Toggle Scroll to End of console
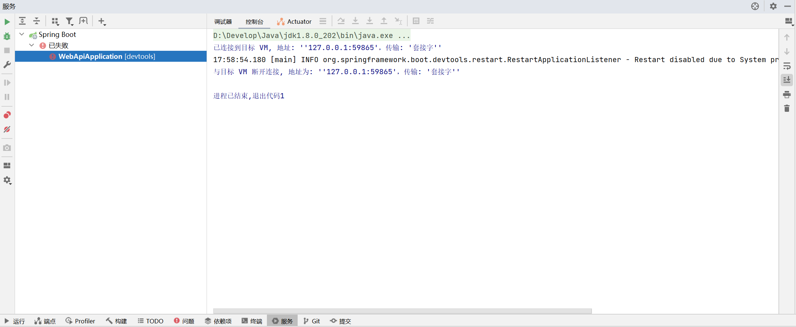Screen dimensions: 796x327 787,80
